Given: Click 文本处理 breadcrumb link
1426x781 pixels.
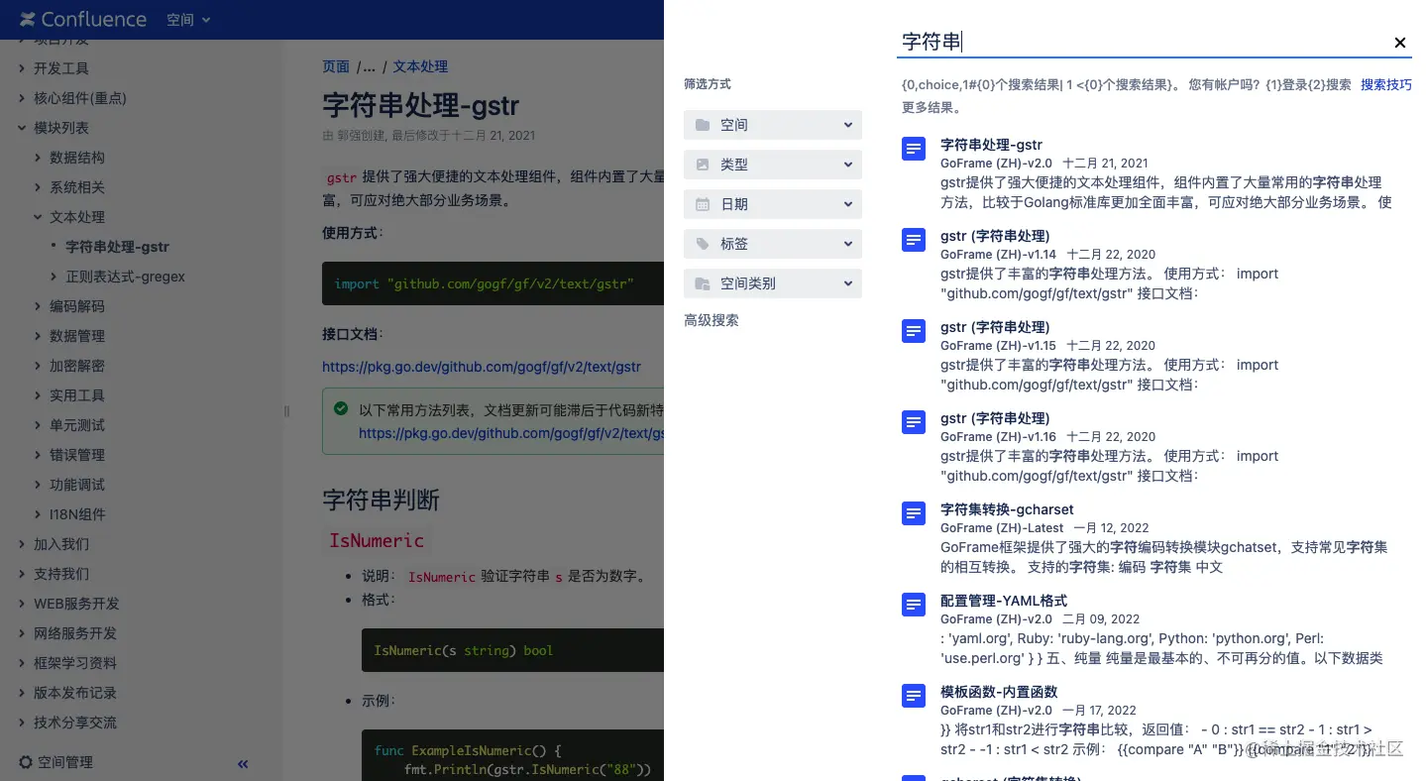Looking at the screenshot, I should coord(420,66).
